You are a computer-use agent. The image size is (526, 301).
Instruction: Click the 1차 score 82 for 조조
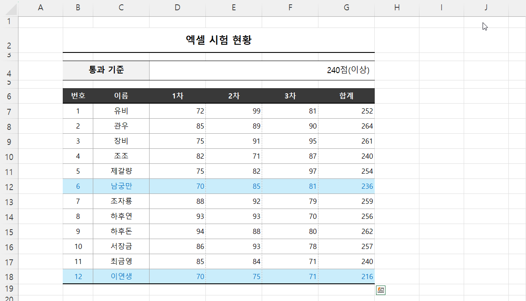click(x=177, y=156)
